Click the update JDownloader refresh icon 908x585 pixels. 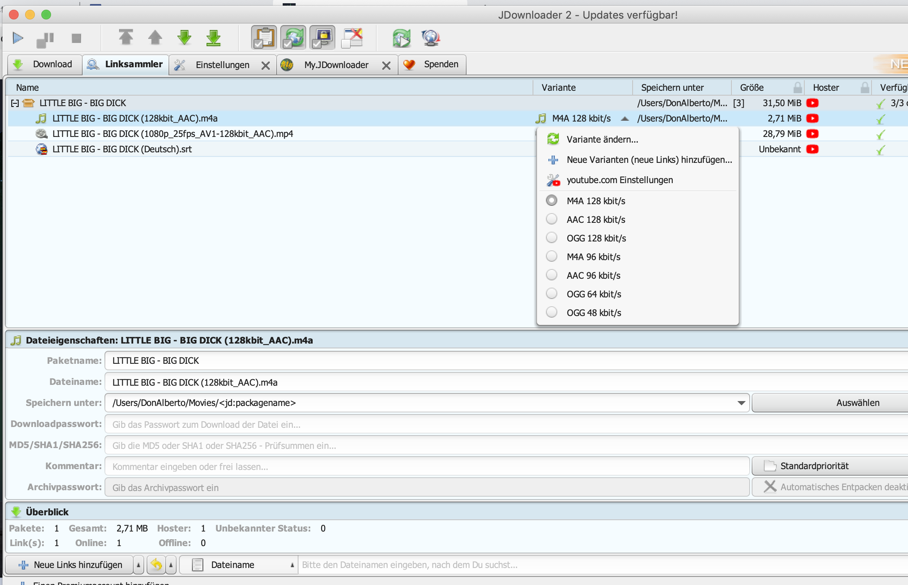point(401,38)
